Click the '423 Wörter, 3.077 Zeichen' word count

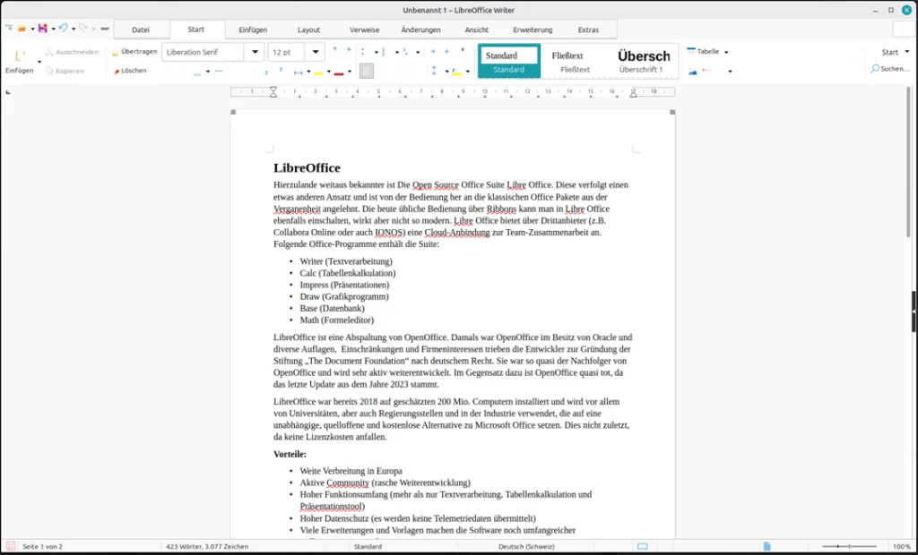pyautogui.click(x=207, y=546)
